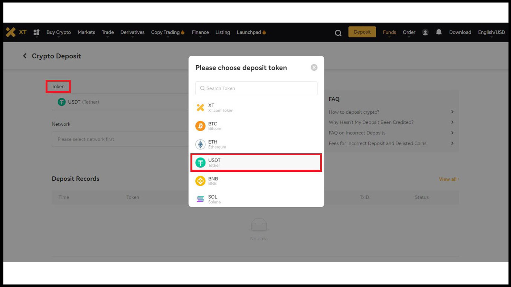Viewport: 511px width, 287px height.
Task: Select the BNB row
Action: pyautogui.click(x=256, y=181)
